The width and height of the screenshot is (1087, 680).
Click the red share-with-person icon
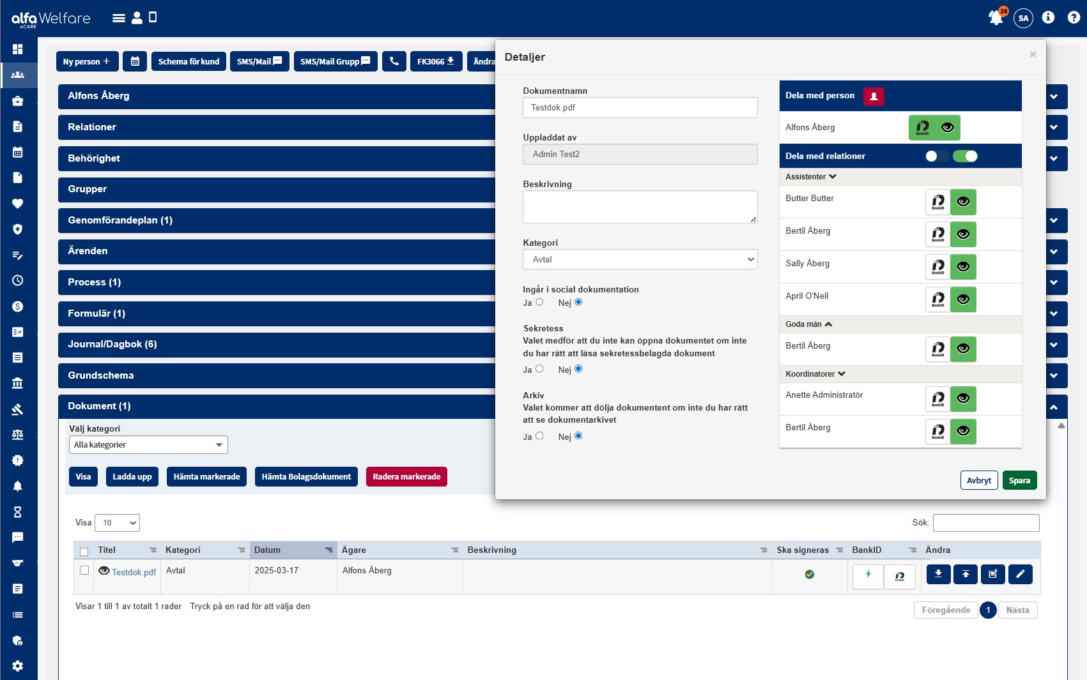(x=873, y=96)
